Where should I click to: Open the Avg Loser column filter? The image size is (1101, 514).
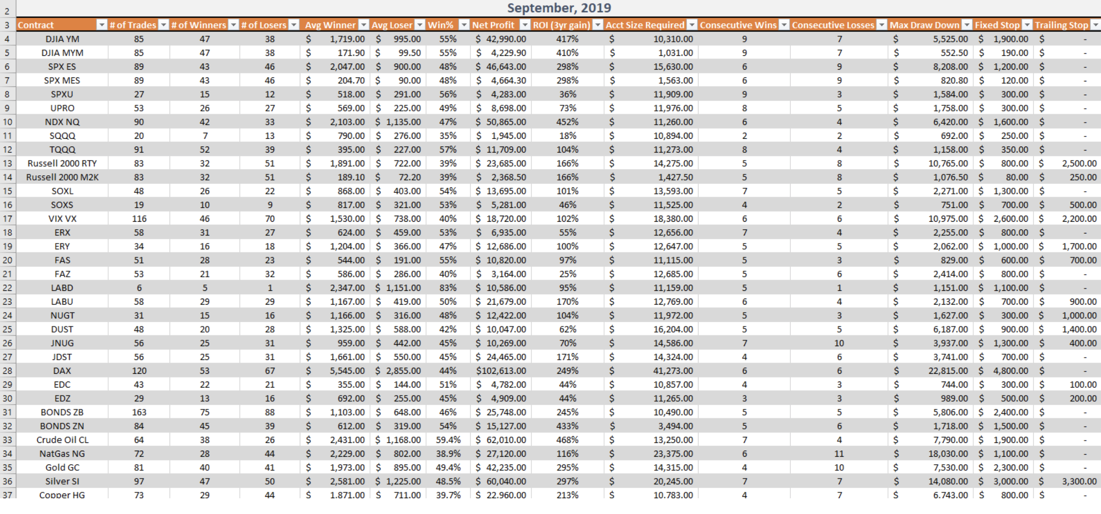[x=420, y=25]
